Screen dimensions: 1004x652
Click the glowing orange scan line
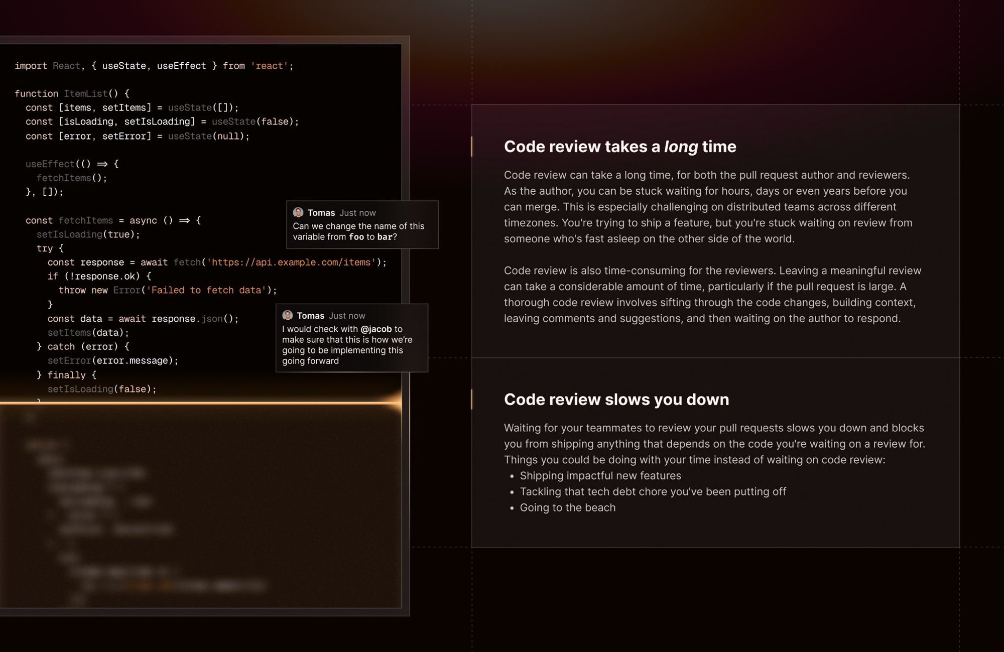(201, 403)
